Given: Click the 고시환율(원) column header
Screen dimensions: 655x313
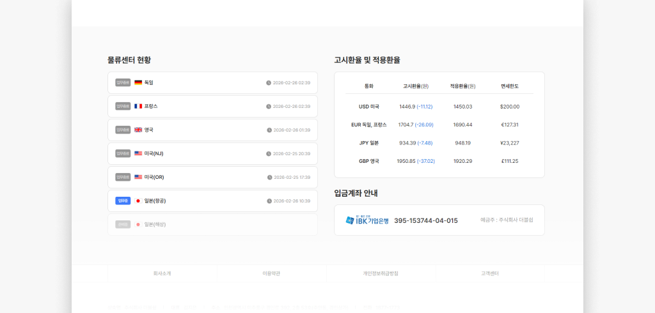Looking at the screenshot, I should pyautogui.click(x=416, y=86).
